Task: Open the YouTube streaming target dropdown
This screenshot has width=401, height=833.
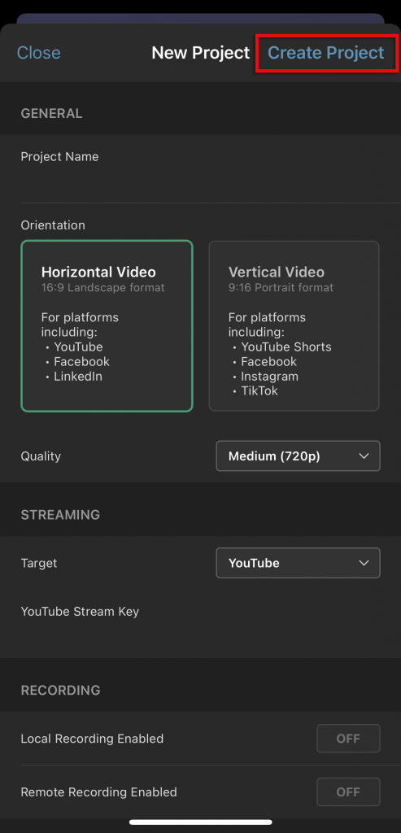Action: click(298, 563)
